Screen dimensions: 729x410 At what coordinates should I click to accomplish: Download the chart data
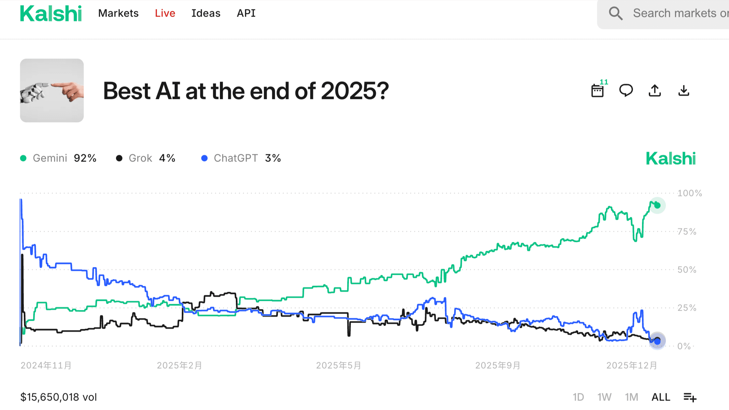pos(683,91)
